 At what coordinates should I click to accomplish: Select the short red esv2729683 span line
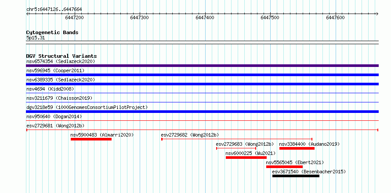click(236, 148)
